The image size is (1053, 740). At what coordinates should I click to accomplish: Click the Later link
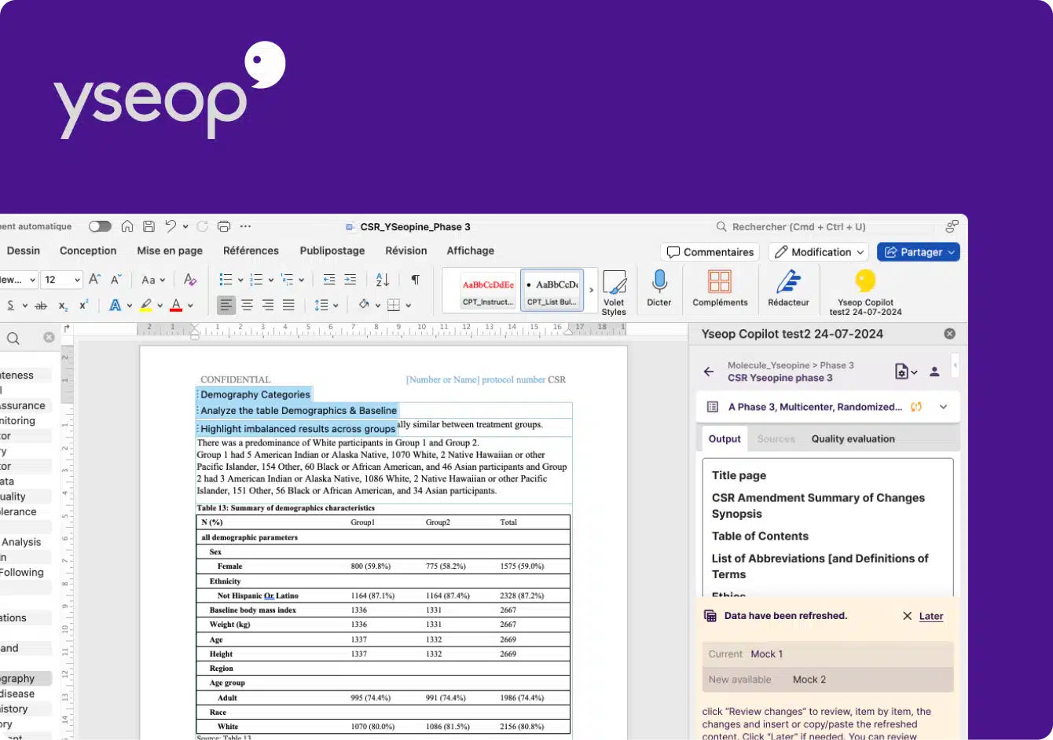point(931,617)
